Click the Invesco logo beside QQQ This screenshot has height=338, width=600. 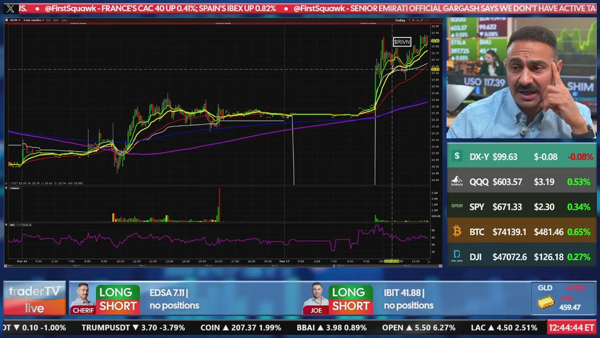click(457, 182)
